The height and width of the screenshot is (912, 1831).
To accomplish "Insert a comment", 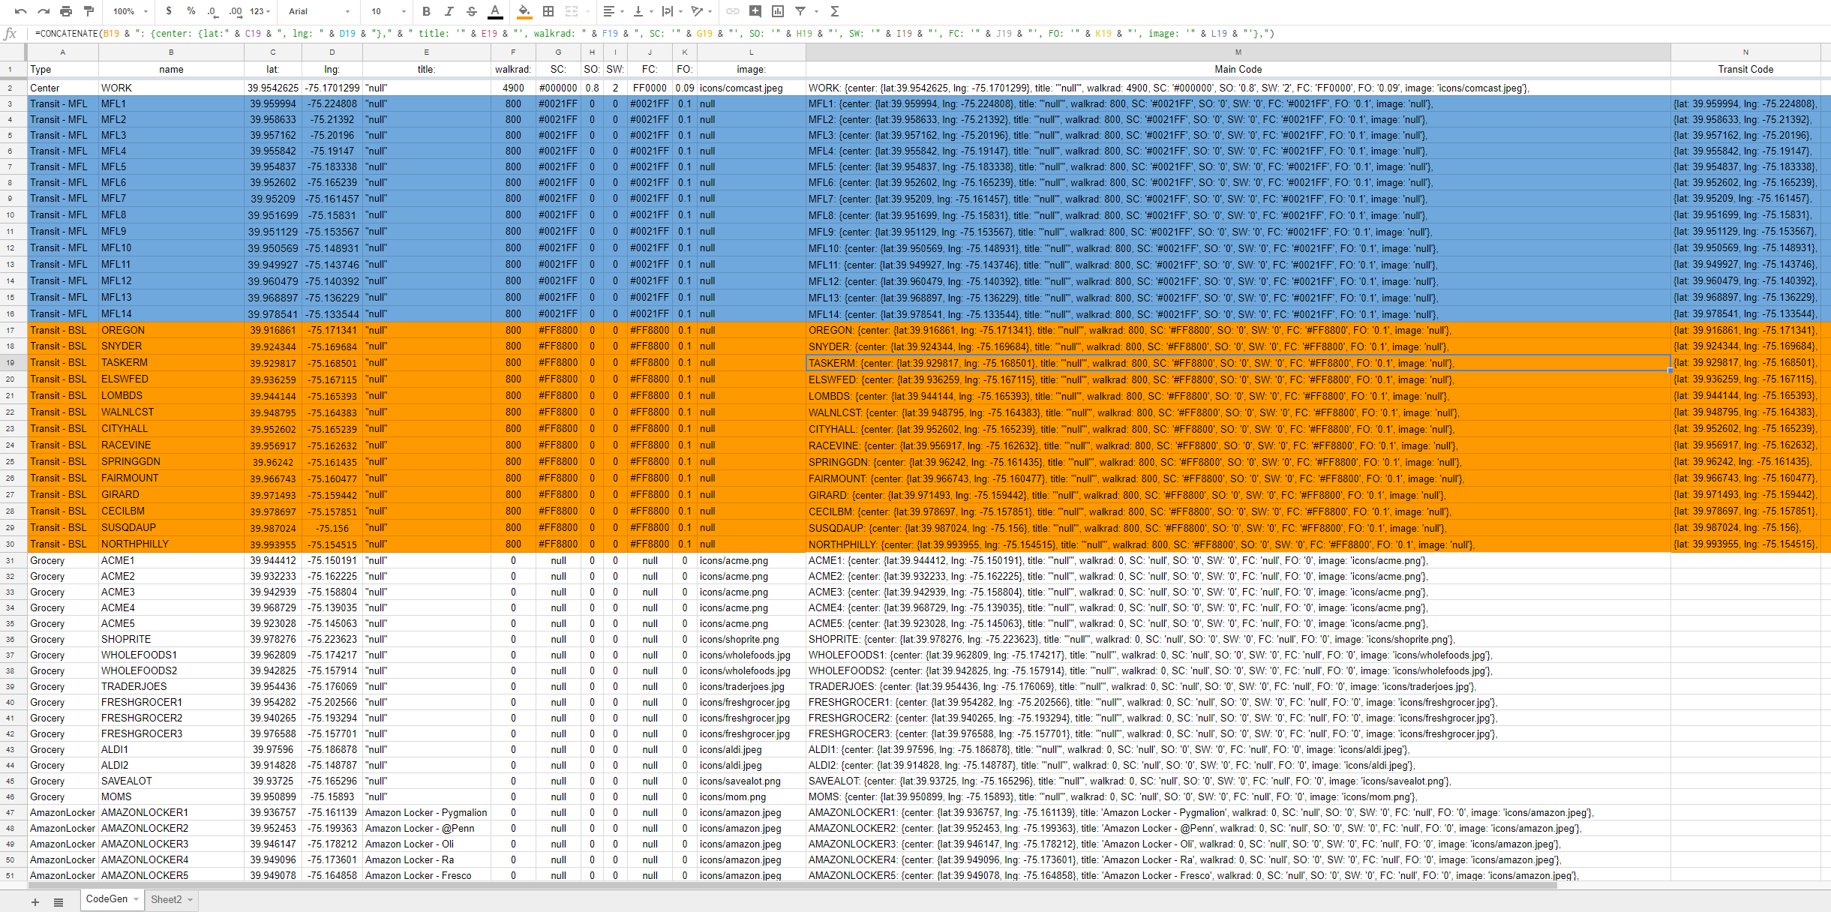I will [x=755, y=11].
